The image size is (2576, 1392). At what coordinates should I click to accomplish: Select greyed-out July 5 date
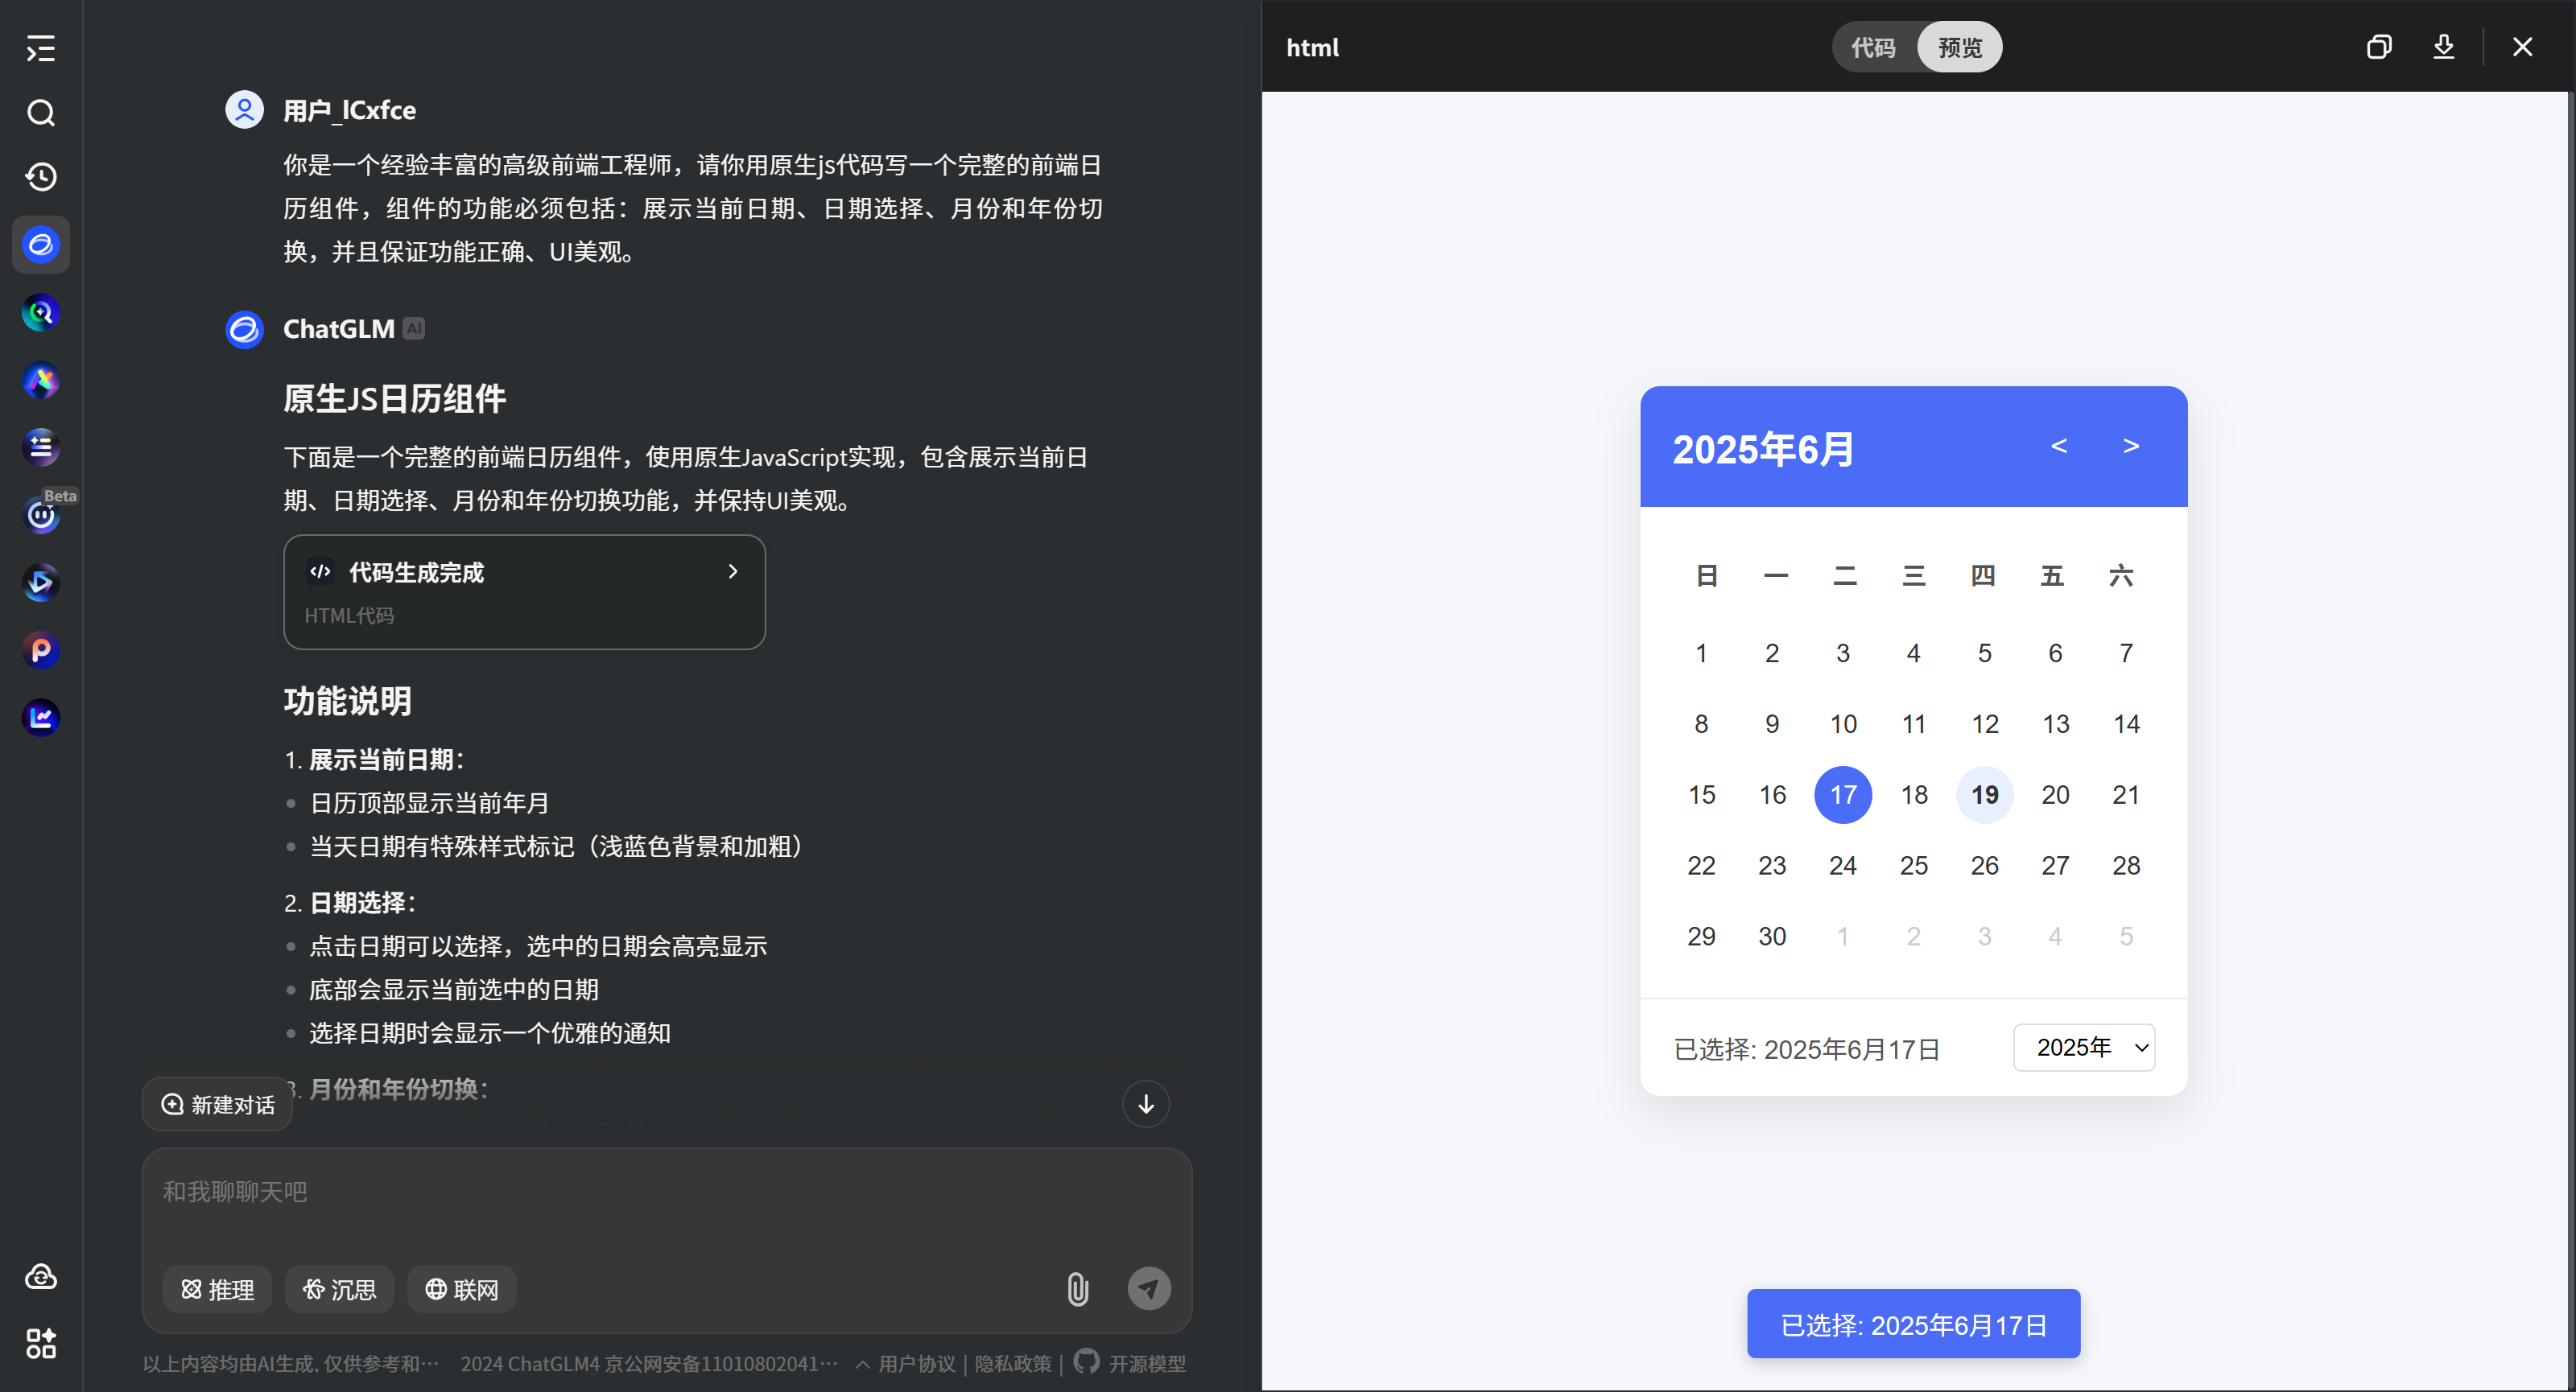pos(2126,937)
